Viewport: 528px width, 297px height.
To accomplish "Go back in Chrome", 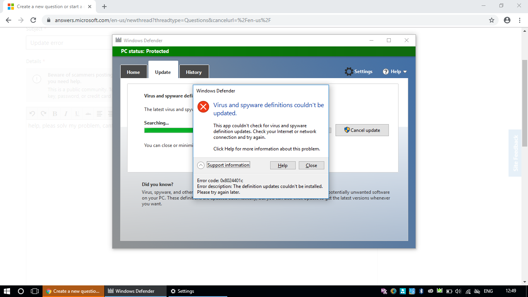I will pos(9,20).
